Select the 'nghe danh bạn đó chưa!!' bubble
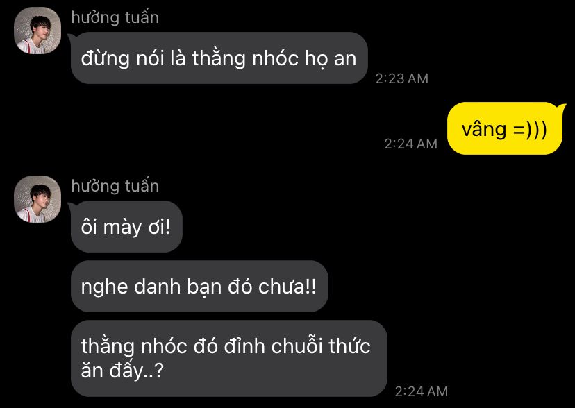This screenshot has width=575, height=408. pyautogui.click(x=199, y=287)
